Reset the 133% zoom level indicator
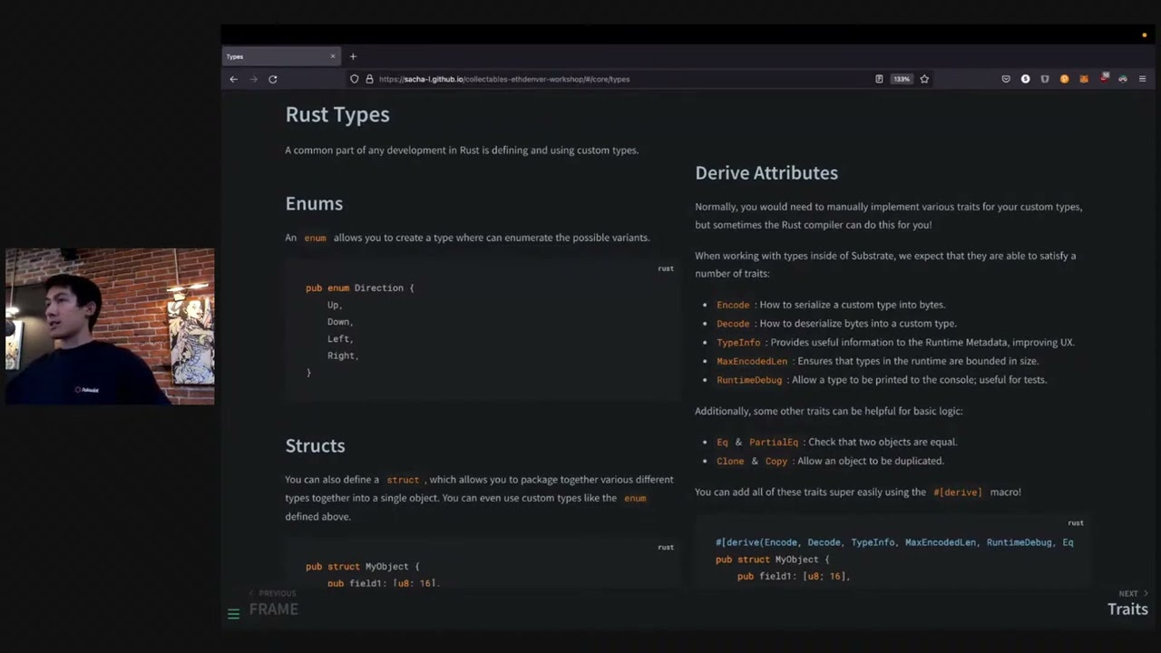The width and height of the screenshot is (1161, 653). pyautogui.click(x=902, y=79)
